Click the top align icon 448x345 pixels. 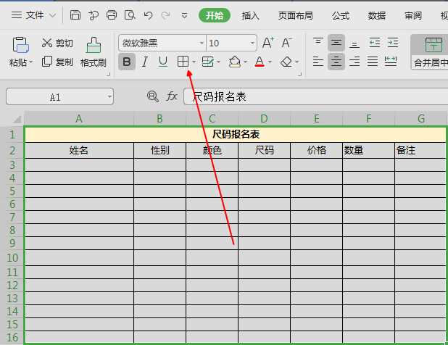(318, 43)
